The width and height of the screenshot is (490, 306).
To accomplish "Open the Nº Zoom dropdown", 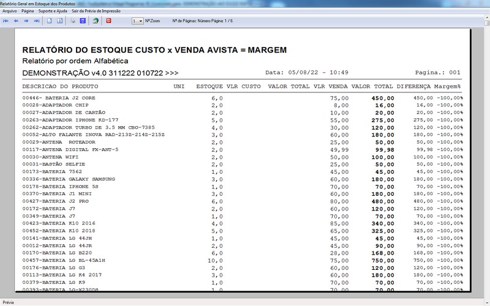I will click(137, 21).
